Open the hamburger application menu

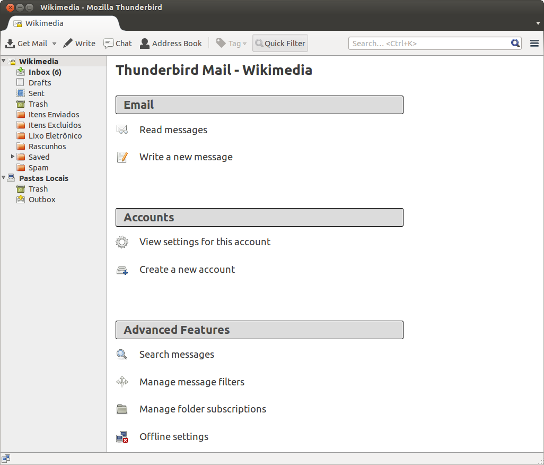[534, 43]
